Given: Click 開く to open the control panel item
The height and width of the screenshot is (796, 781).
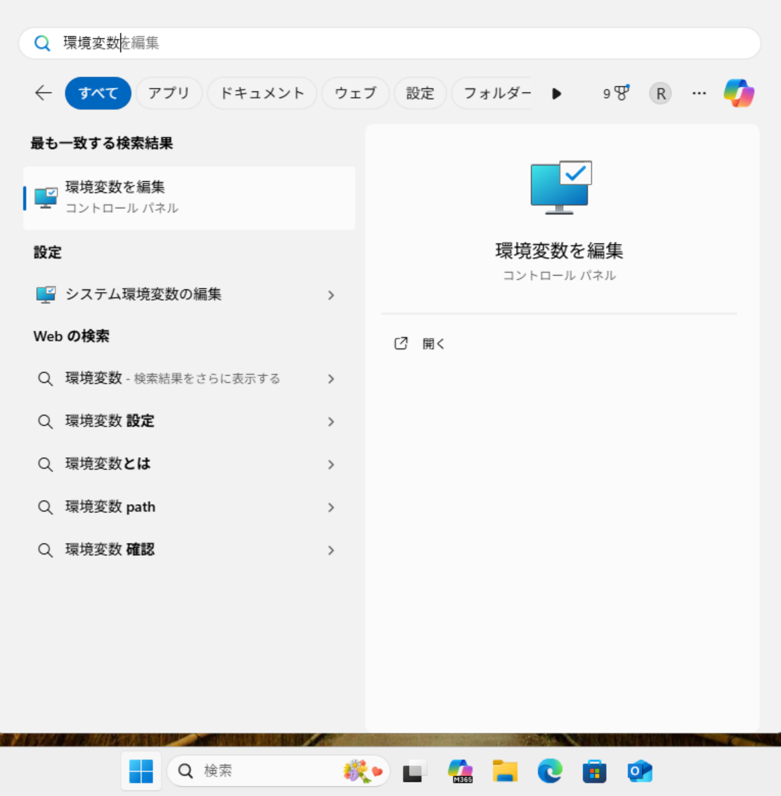Looking at the screenshot, I should click(433, 344).
